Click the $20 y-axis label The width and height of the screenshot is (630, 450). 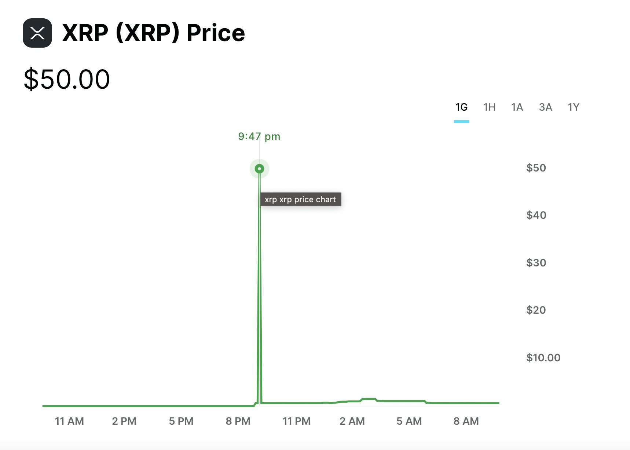click(x=536, y=310)
